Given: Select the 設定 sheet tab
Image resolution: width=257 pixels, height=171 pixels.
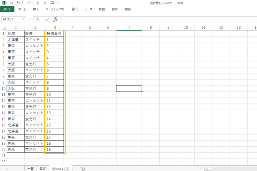Looking at the screenshot, I should (43, 169).
